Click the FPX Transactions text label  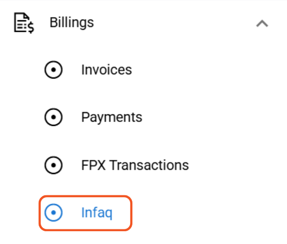coord(135,165)
